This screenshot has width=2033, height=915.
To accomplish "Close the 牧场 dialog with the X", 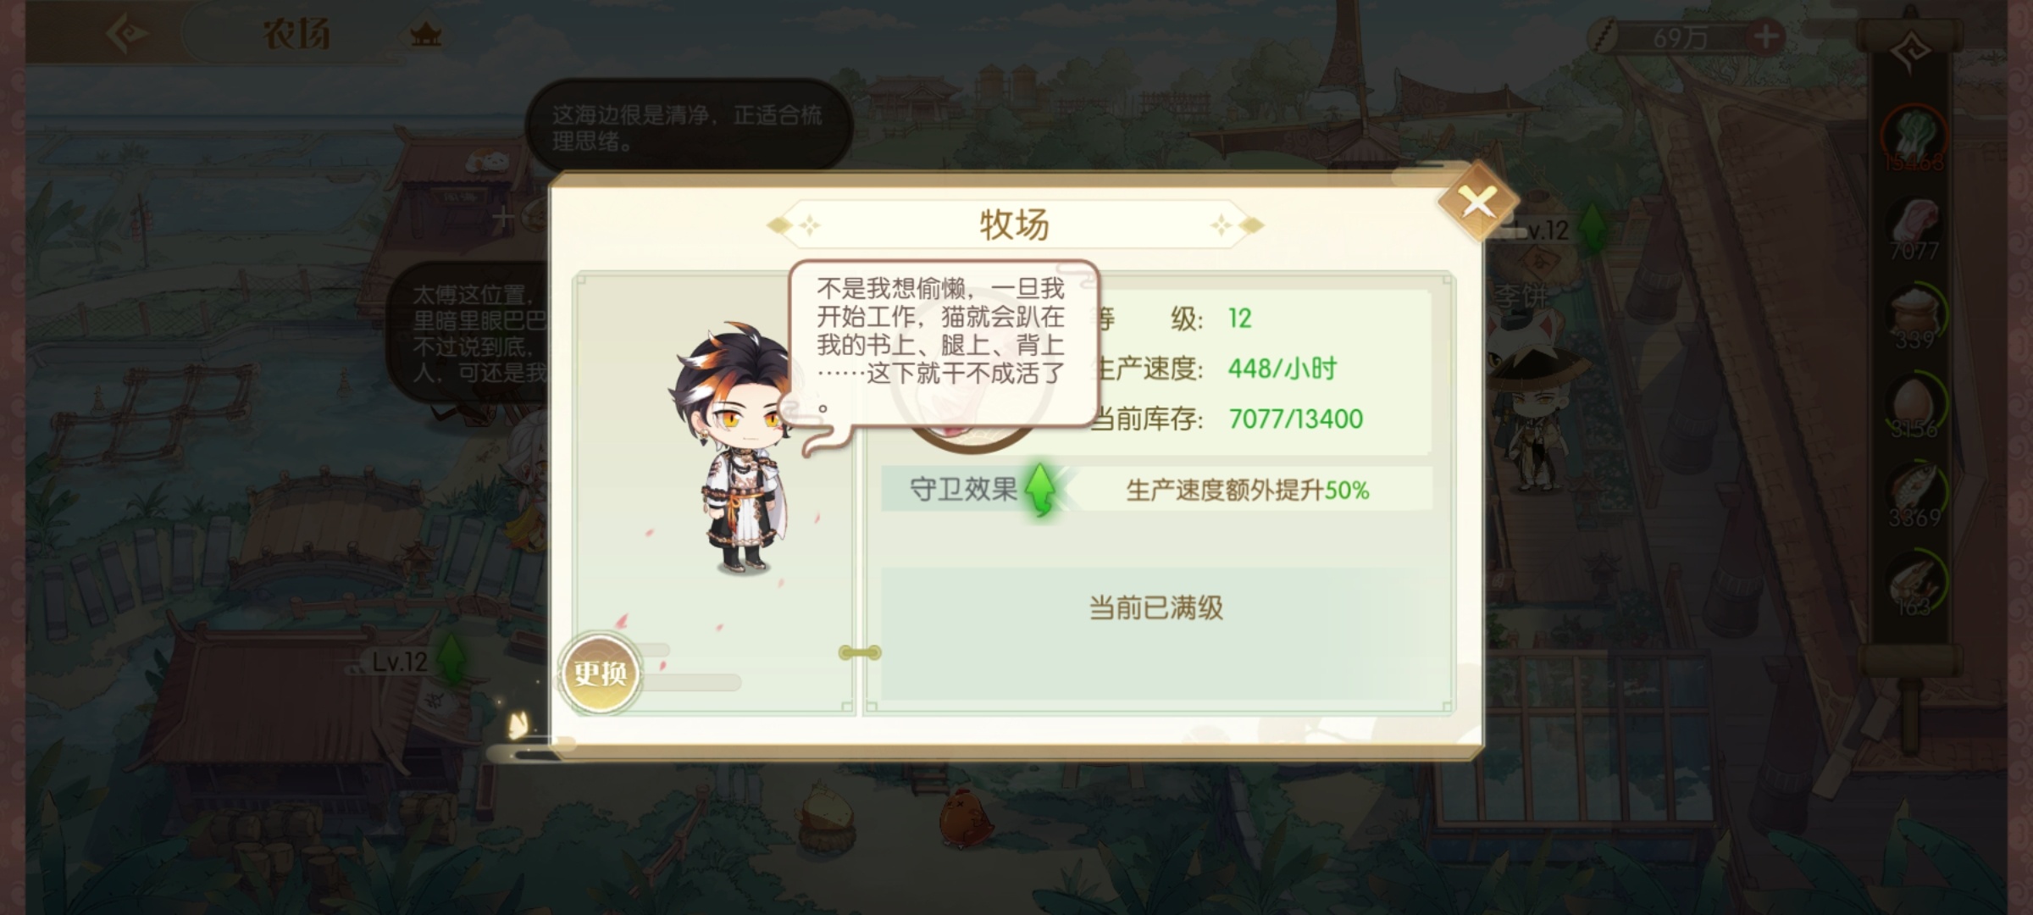I will [x=1478, y=202].
